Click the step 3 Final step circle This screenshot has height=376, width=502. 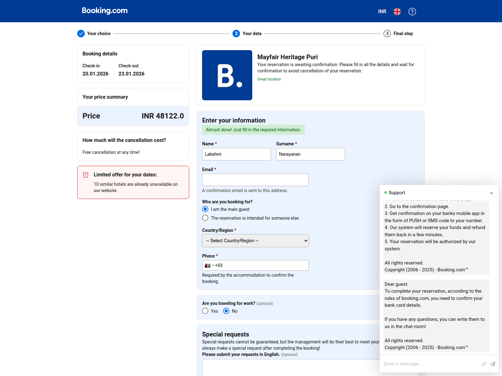(x=387, y=34)
